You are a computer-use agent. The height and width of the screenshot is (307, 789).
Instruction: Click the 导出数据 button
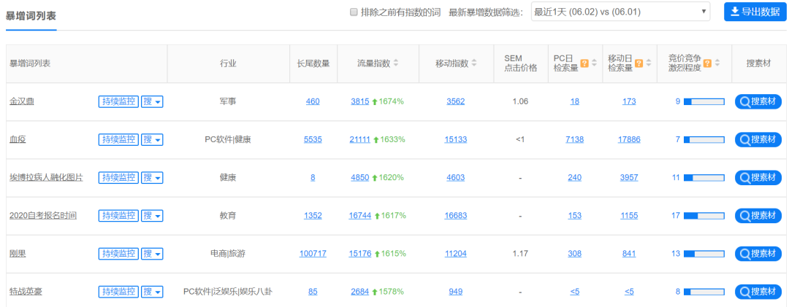[755, 12]
